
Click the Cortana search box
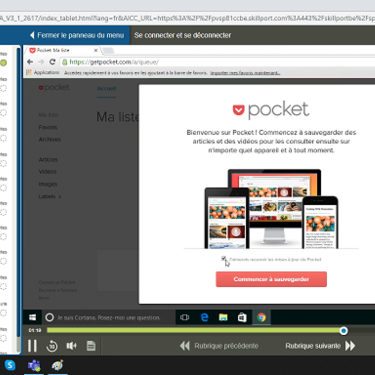click(109, 318)
